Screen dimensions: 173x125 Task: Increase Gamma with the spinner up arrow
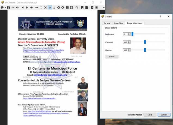click(129, 49)
